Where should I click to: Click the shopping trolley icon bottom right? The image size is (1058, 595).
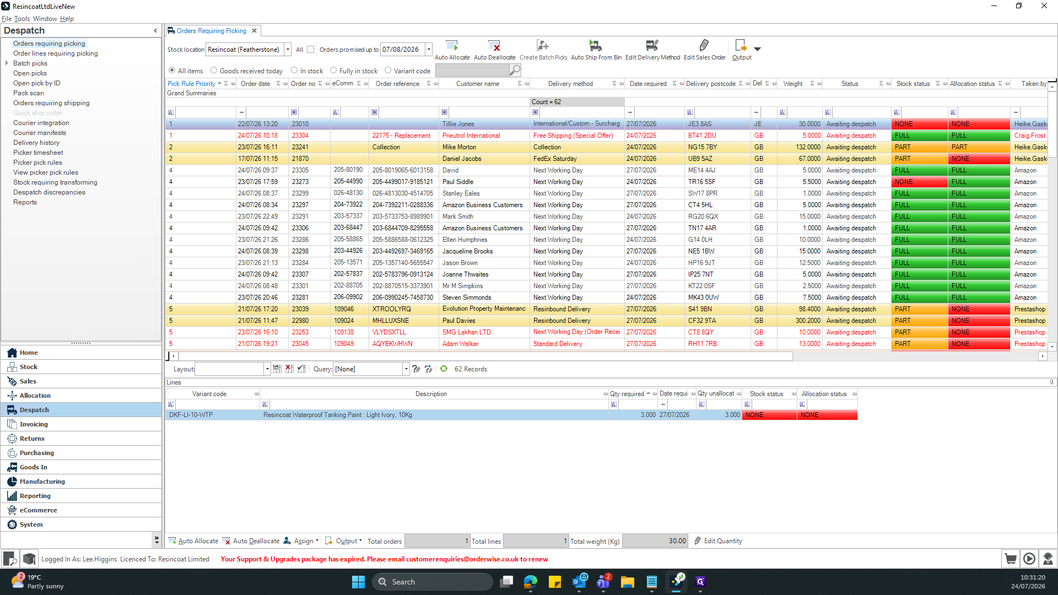(x=1011, y=559)
